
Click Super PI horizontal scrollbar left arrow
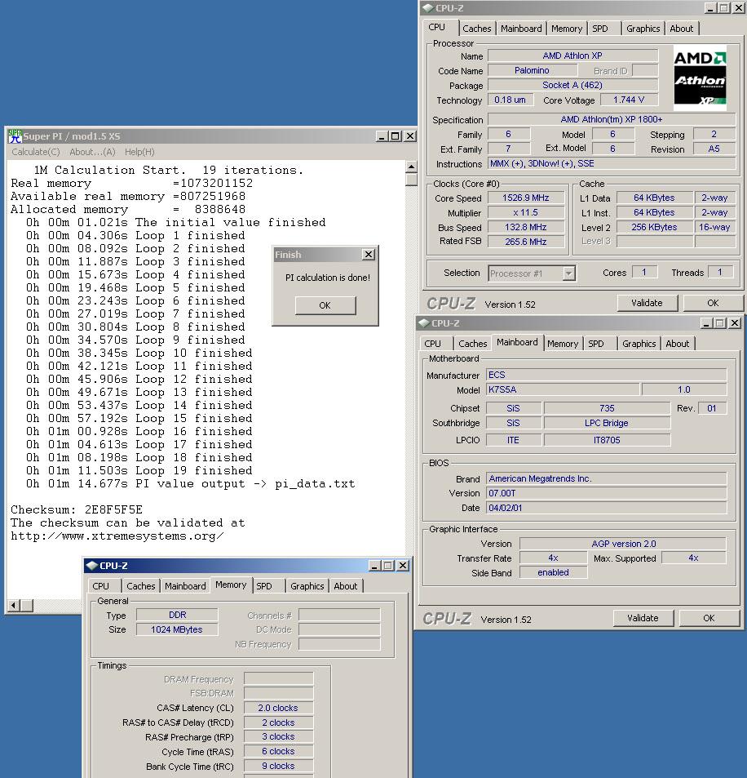(x=14, y=605)
